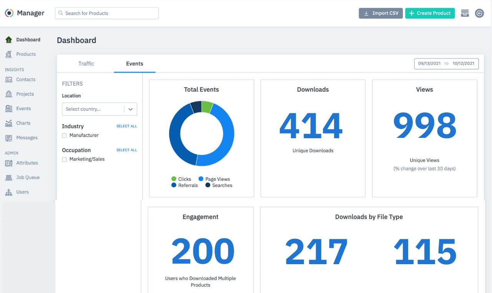The height and width of the screenshot is (293, 492).
Task: Click the circular account icon top right
Action: 479,13
